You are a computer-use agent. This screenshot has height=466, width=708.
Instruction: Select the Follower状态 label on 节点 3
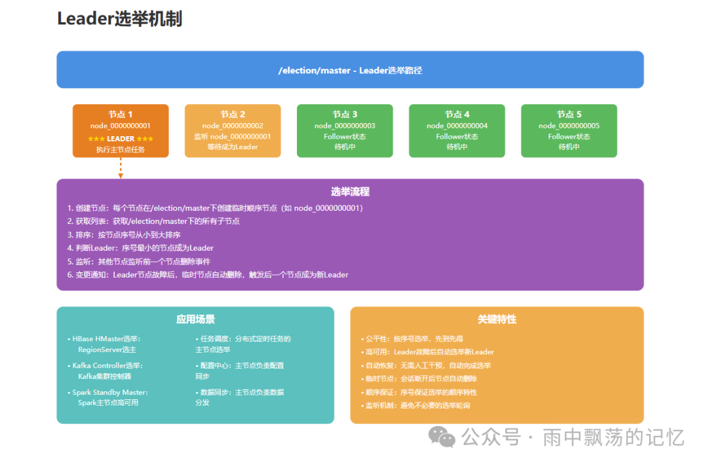tap(345, 136)
